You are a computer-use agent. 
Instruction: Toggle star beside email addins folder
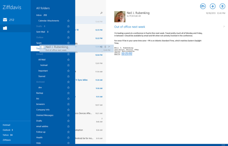68,126
